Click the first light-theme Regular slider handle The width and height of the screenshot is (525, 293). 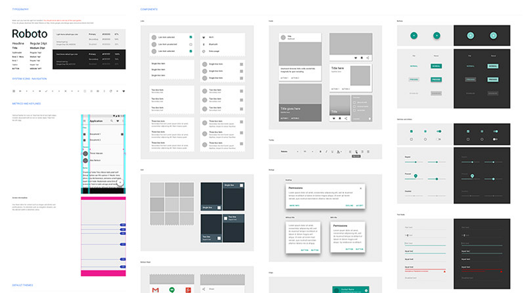coord(415,162)
